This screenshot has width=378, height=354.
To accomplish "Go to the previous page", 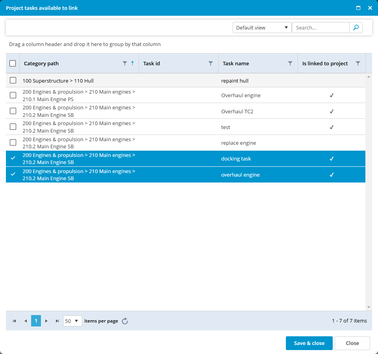I will 26,321.
